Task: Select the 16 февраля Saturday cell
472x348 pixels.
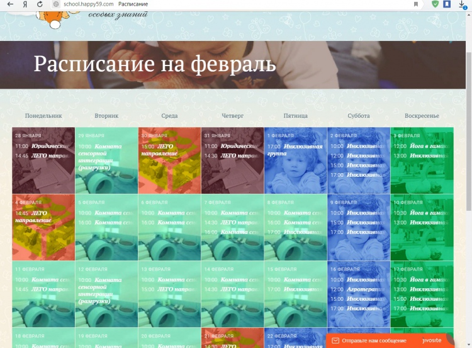Action: [358, 294]
